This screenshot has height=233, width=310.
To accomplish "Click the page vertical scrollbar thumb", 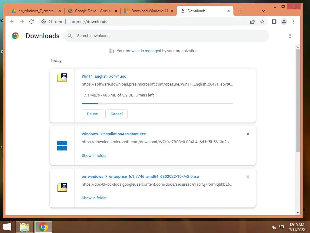I will tap(298, 101).
